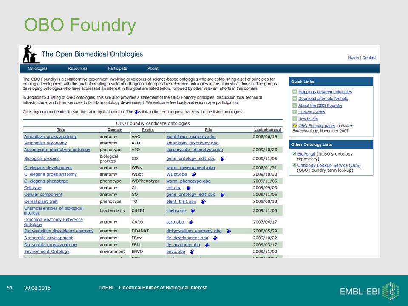Download chebi.obo file link
This screenshot has height=306, width=408.
click(x=176, y=210)
